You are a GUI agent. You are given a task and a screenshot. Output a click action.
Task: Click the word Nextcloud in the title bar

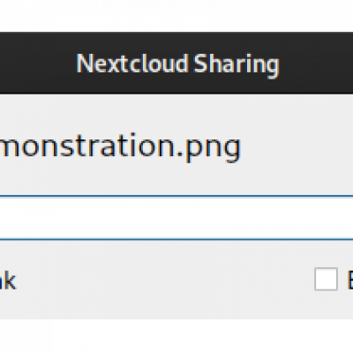click(x=132, y=64)
